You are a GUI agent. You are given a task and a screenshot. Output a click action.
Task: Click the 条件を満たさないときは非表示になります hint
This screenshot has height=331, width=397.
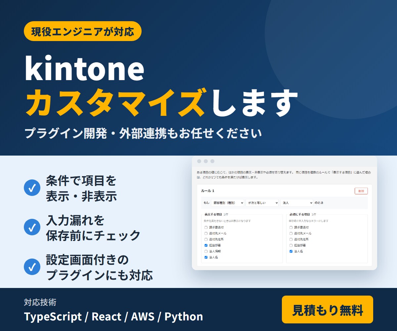227,221
